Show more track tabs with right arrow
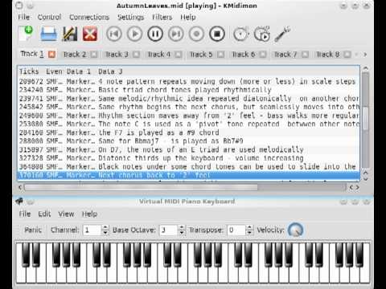Screen dimensions: 386x289 click(x=365, y=55)
